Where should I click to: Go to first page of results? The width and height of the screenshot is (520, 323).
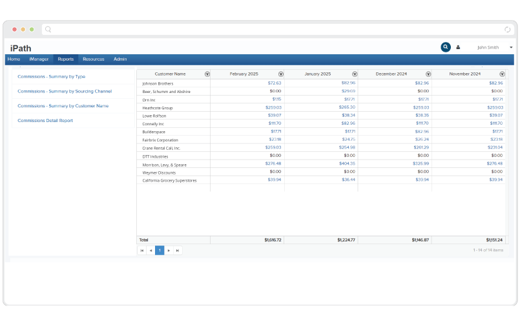(141, 250)
